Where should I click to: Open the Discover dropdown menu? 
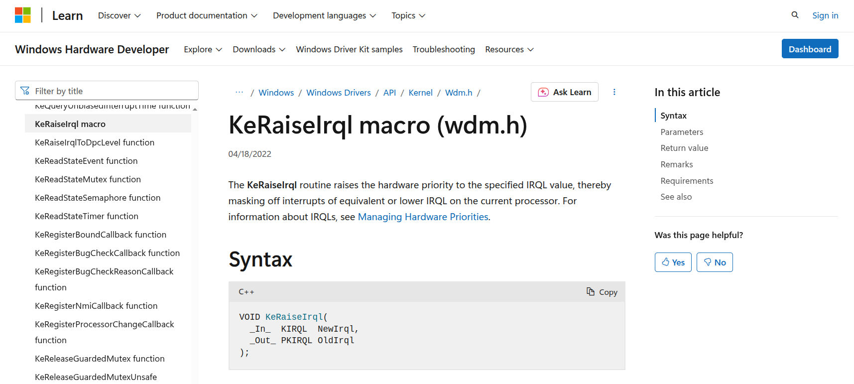pyautogui.click(x=120, y=15)
